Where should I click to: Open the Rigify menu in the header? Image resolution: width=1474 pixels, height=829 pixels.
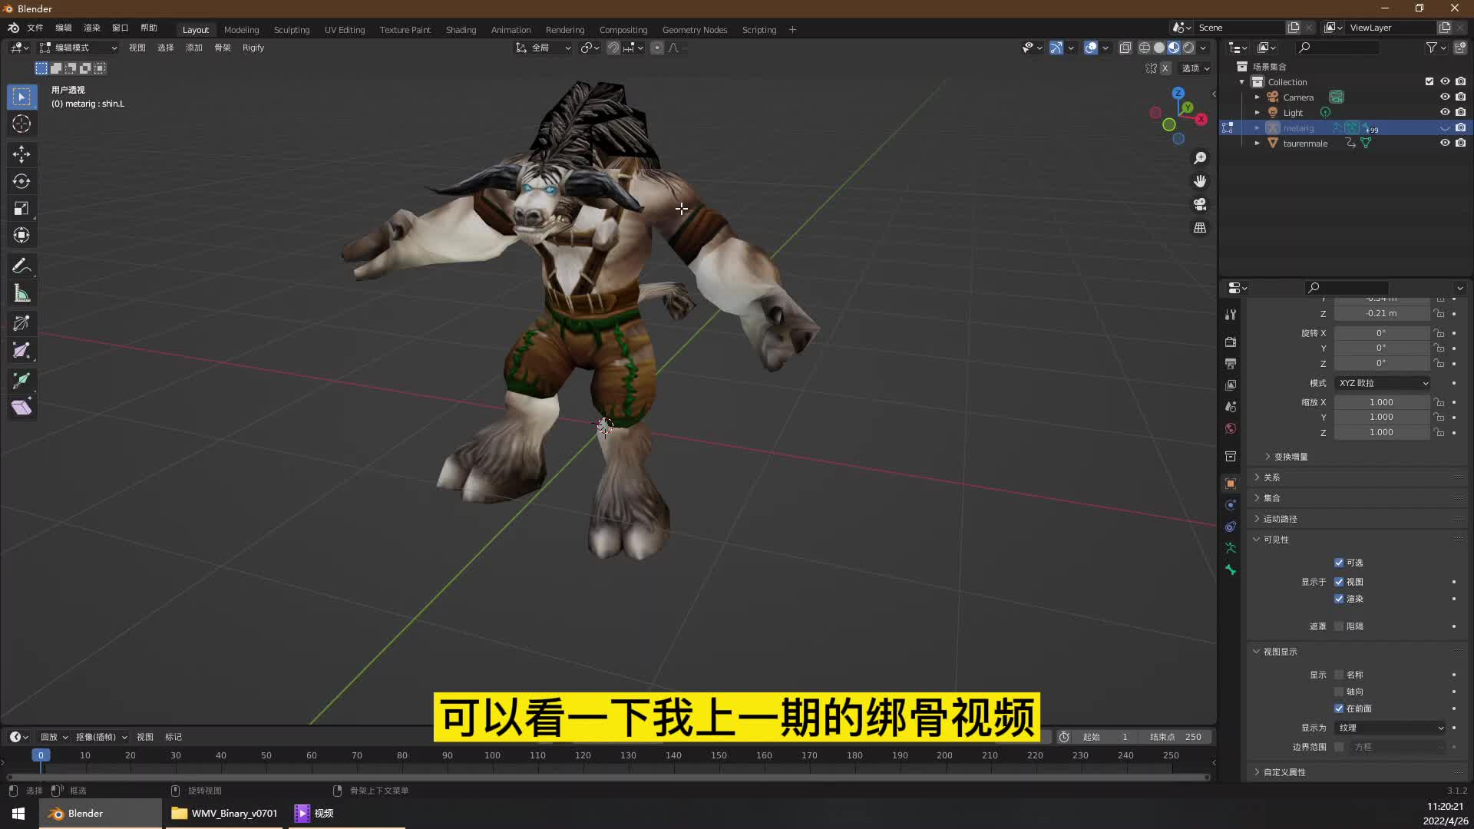tap(253, 48)
